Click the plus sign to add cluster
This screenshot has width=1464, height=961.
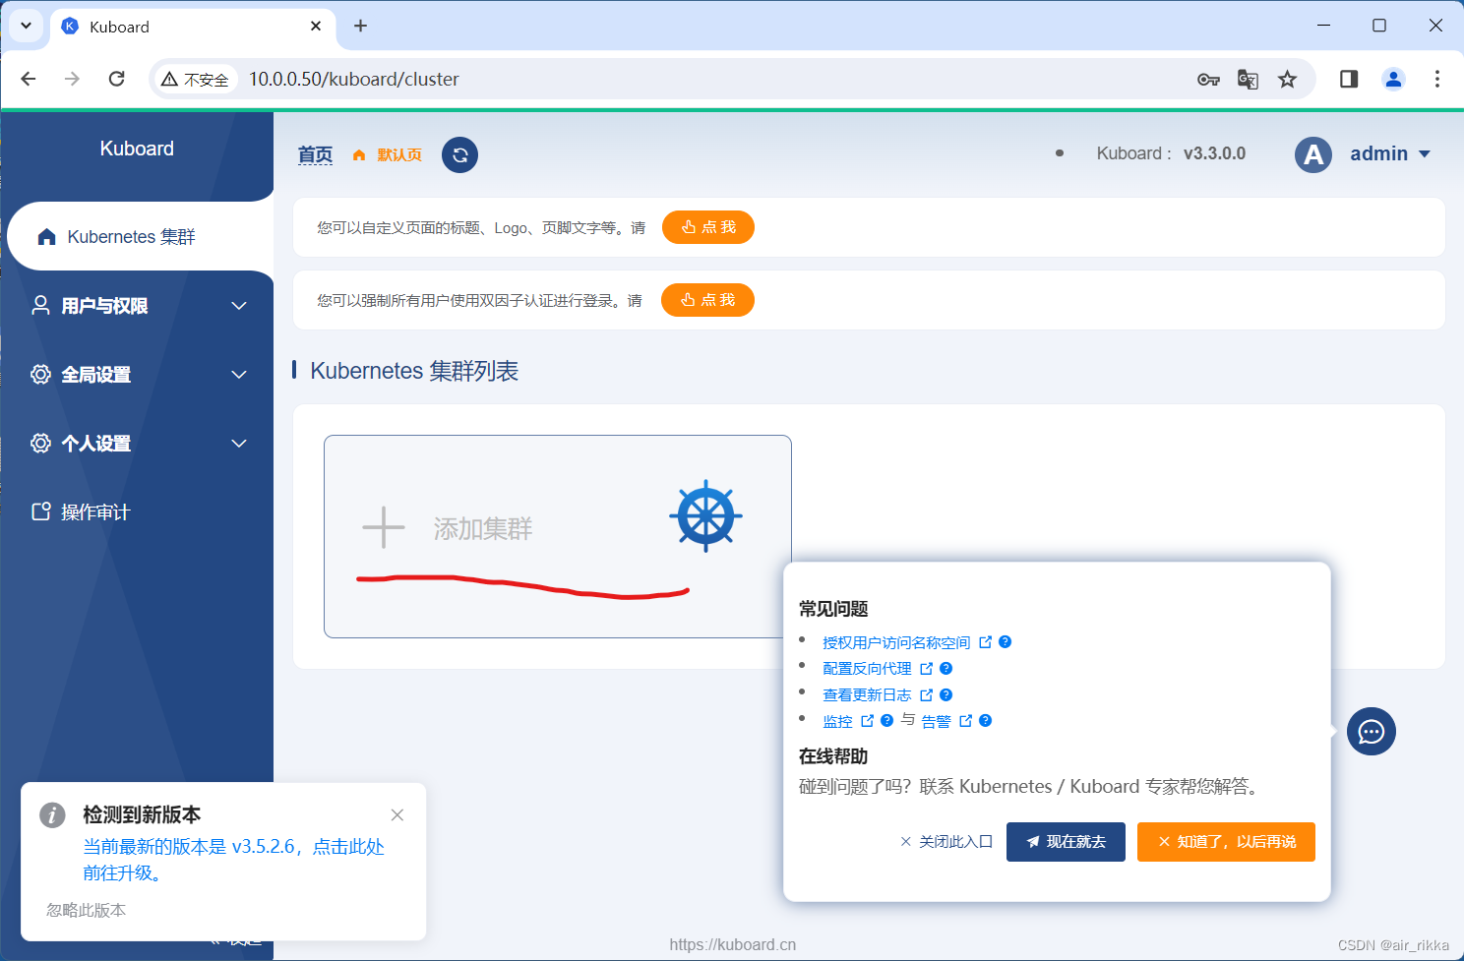coord(384,527)
